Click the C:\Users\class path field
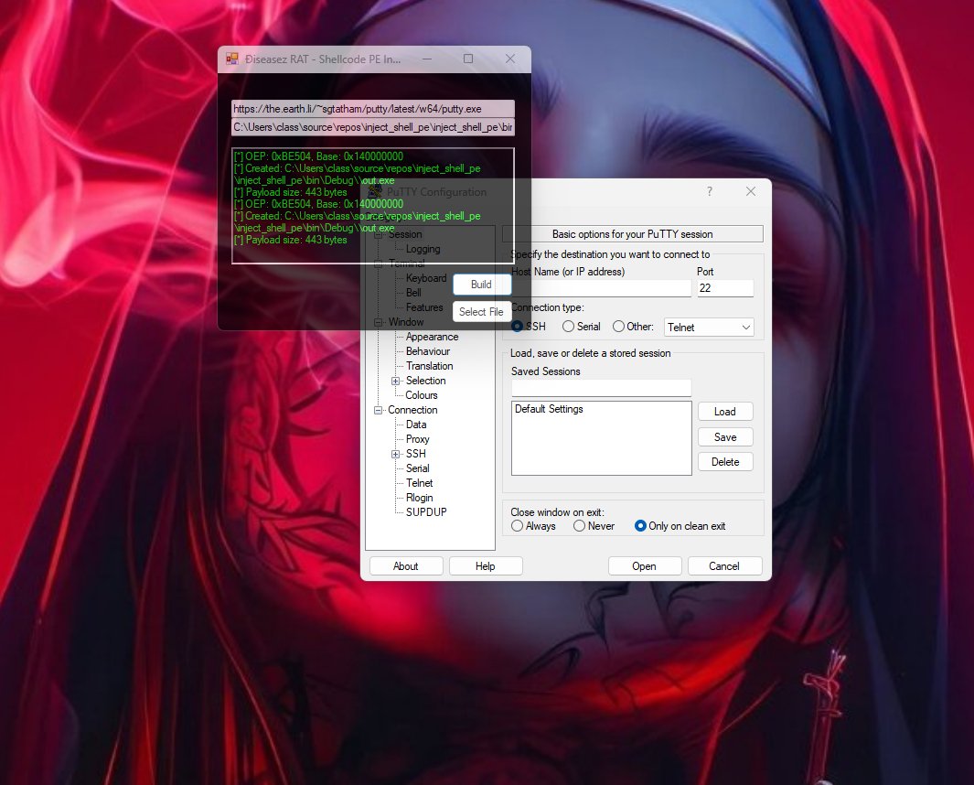This screenshot has width=974, height=785. pyautogui.click(x=373, y=127)
